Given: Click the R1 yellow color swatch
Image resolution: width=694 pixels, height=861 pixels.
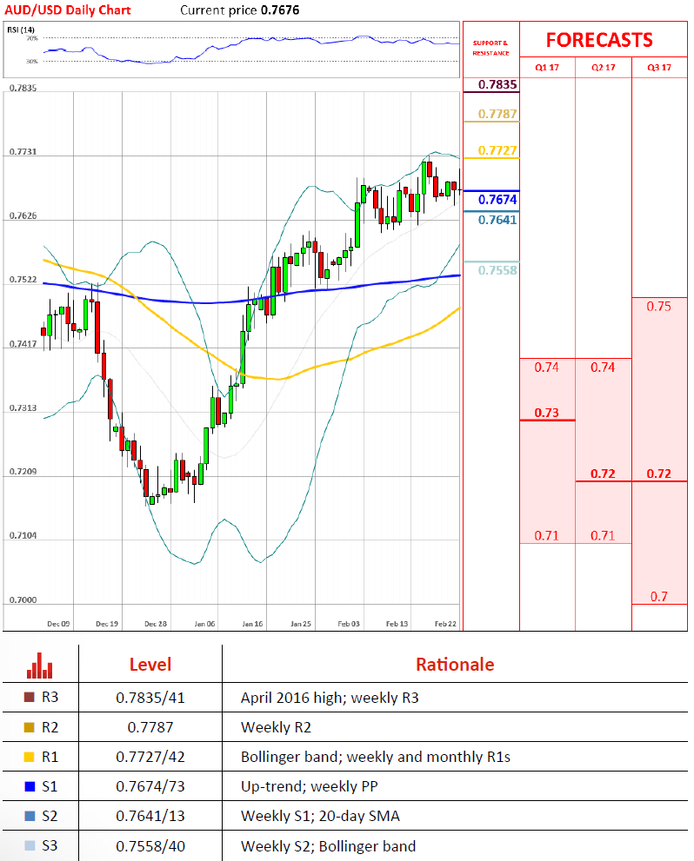Looking at the screenshot, I should (30, 757).
